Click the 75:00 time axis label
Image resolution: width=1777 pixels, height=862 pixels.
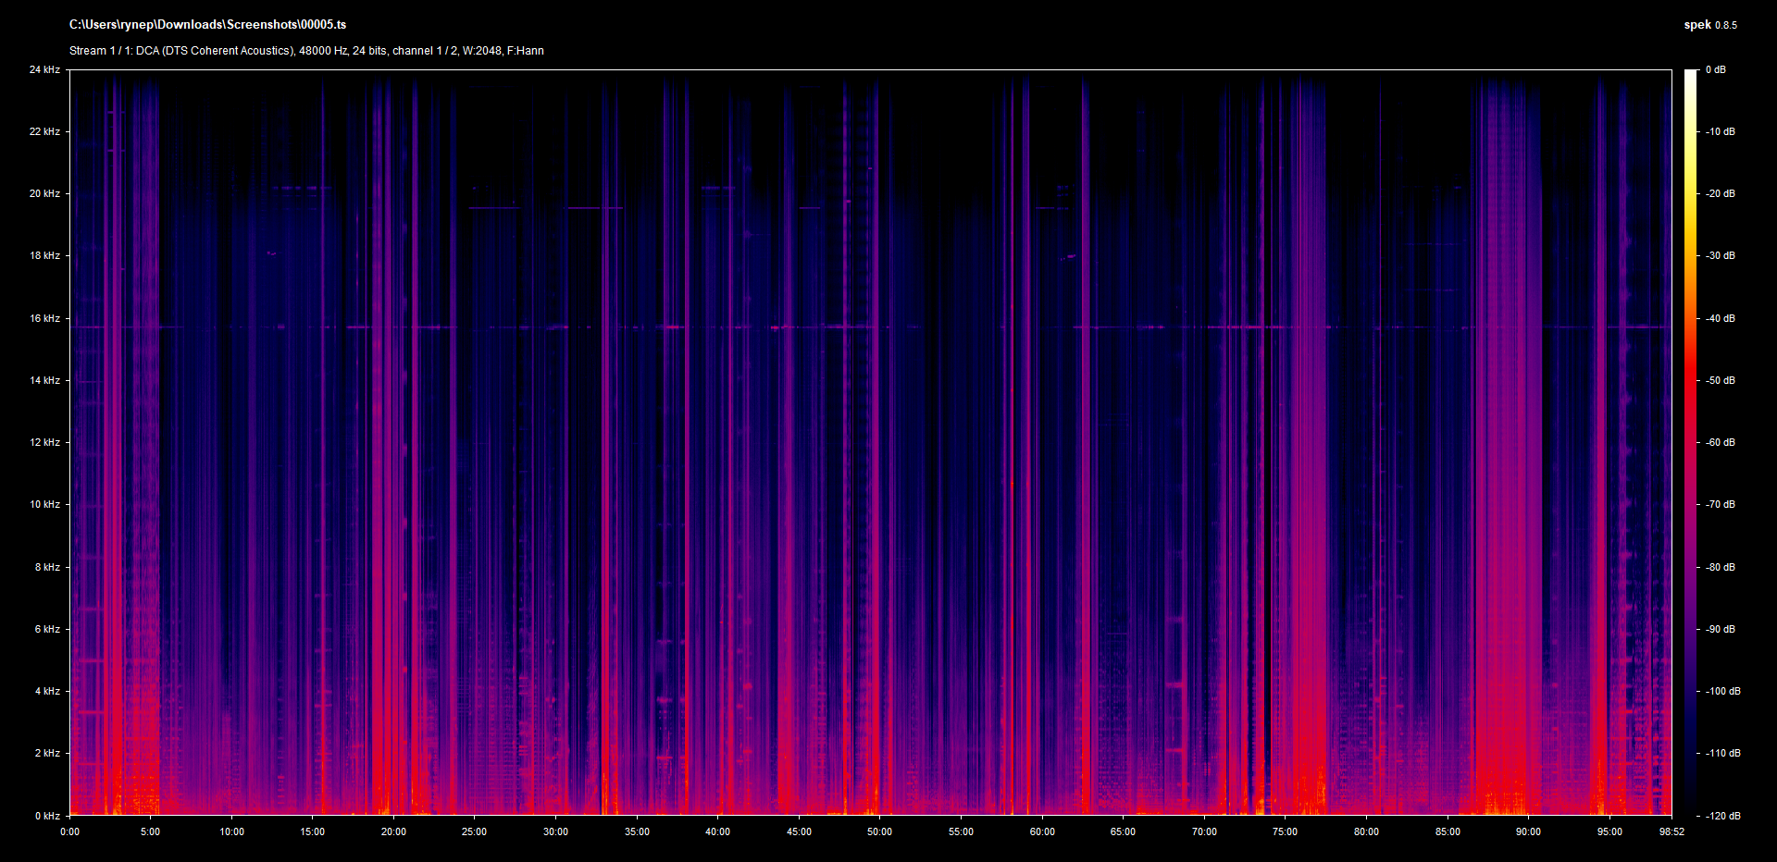[1285, 831]
